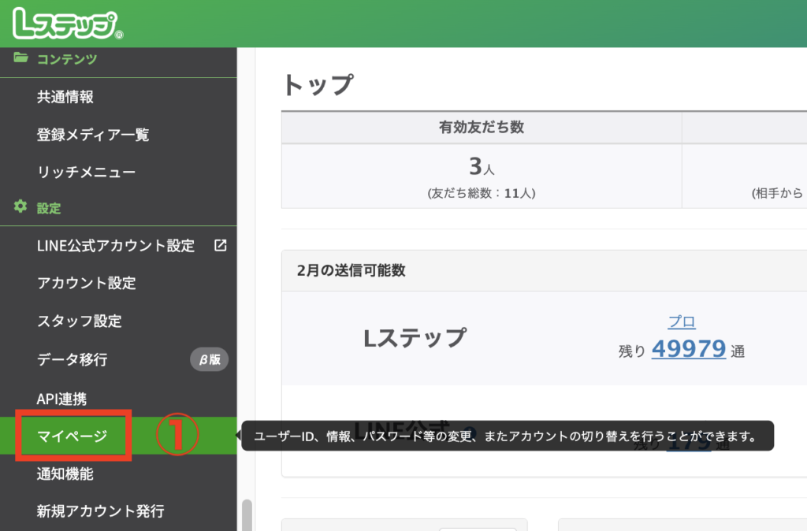Select リッチメニュー in the sidebar
The image size is (807, 531).
pyautogui.click(x=86, y=172)
